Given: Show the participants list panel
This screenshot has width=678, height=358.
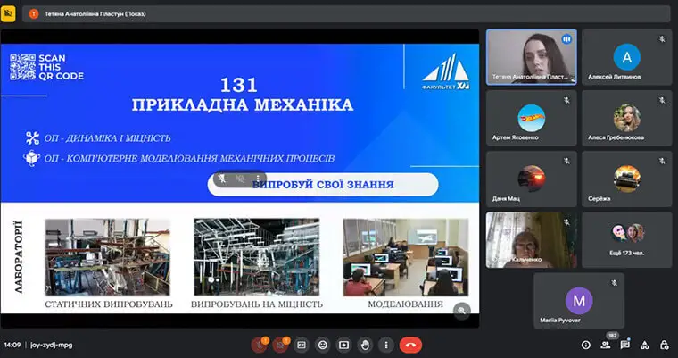Looking at the screenshot, I should click(606, 345).
